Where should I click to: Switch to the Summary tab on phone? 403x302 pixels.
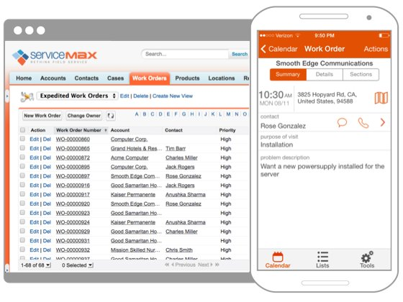pyautogui.click(x=288, y=75)
